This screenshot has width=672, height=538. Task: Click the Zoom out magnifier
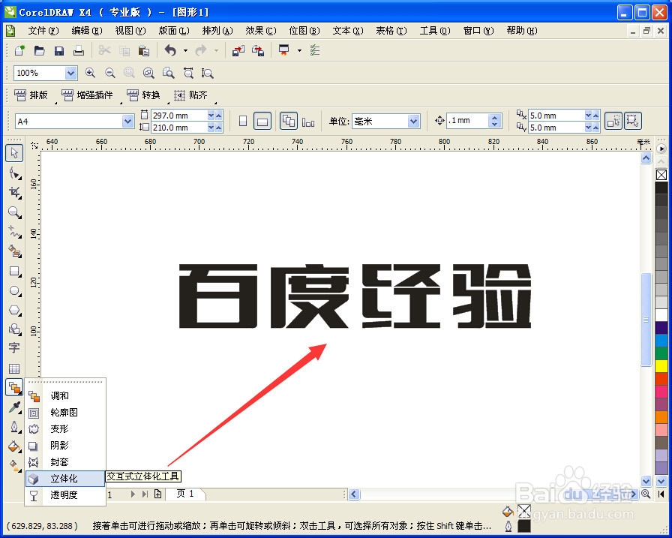[x=110, y=73]
